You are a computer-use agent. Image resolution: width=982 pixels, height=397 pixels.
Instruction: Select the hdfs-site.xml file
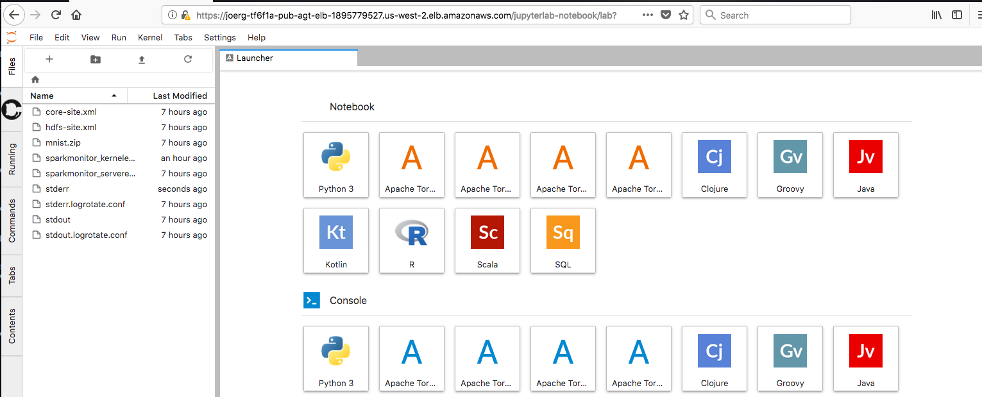click(x=119, y=127)
